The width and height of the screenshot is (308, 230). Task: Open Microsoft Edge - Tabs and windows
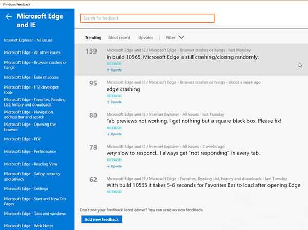35,214
